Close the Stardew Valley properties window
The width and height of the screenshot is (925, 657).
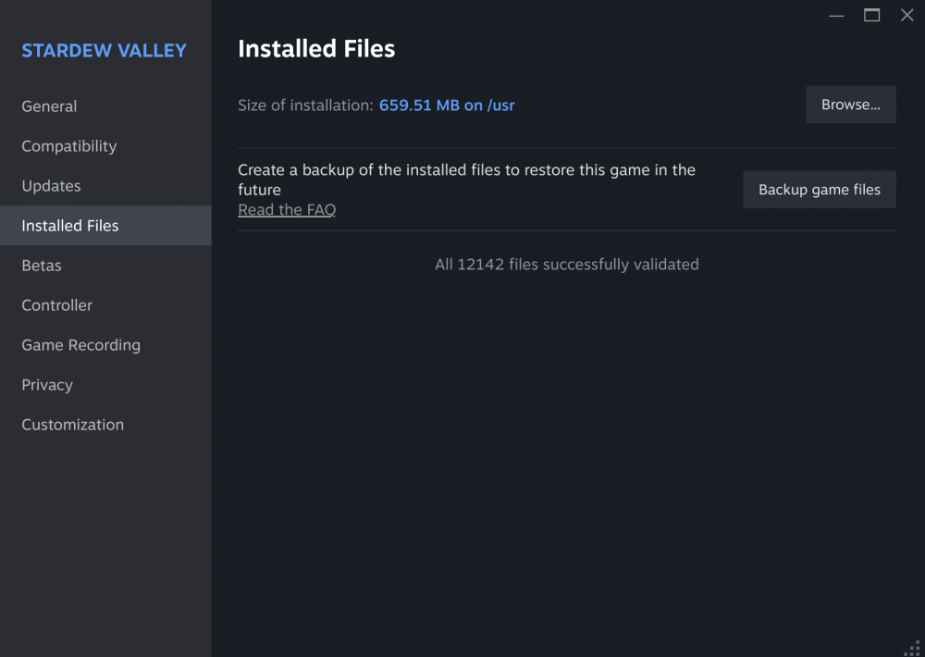906,16
